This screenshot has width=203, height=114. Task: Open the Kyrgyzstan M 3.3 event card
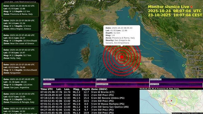(x=20, y=69)
